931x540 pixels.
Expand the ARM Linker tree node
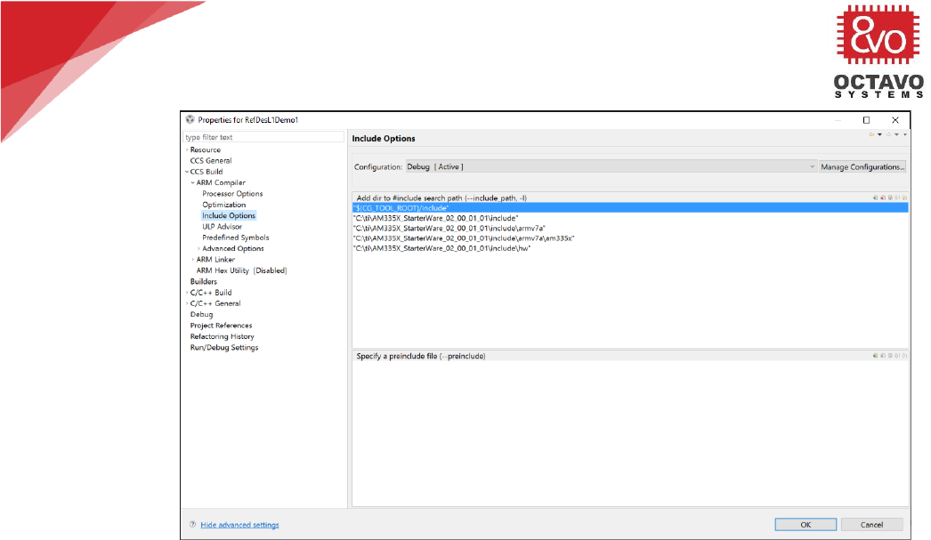pyautogui.click(x=192, y=260)
